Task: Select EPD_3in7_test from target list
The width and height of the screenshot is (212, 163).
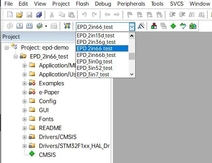Action: pos(102,74)
